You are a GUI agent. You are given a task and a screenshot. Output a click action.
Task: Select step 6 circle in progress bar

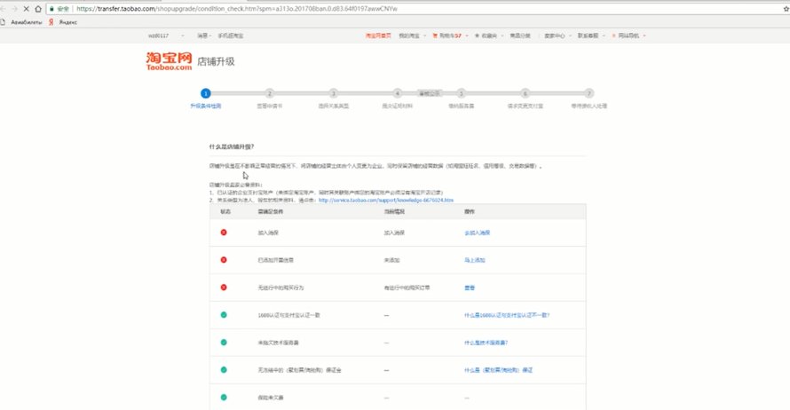click(525, 93)
